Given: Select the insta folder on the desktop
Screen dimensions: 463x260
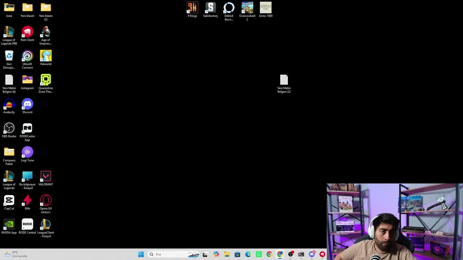Looking at the screenshot, I should [9, 10].
